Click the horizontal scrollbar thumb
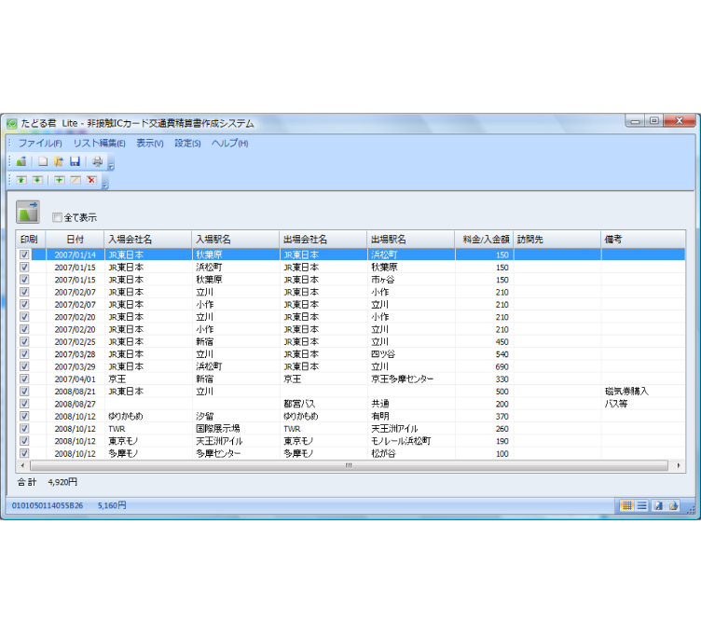701x634 pixels. 349,466
